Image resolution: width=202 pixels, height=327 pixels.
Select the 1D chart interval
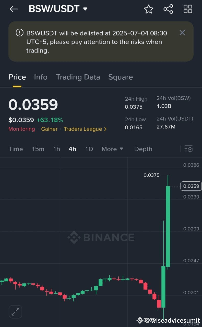pyautogui.click(x=89, y=149)
